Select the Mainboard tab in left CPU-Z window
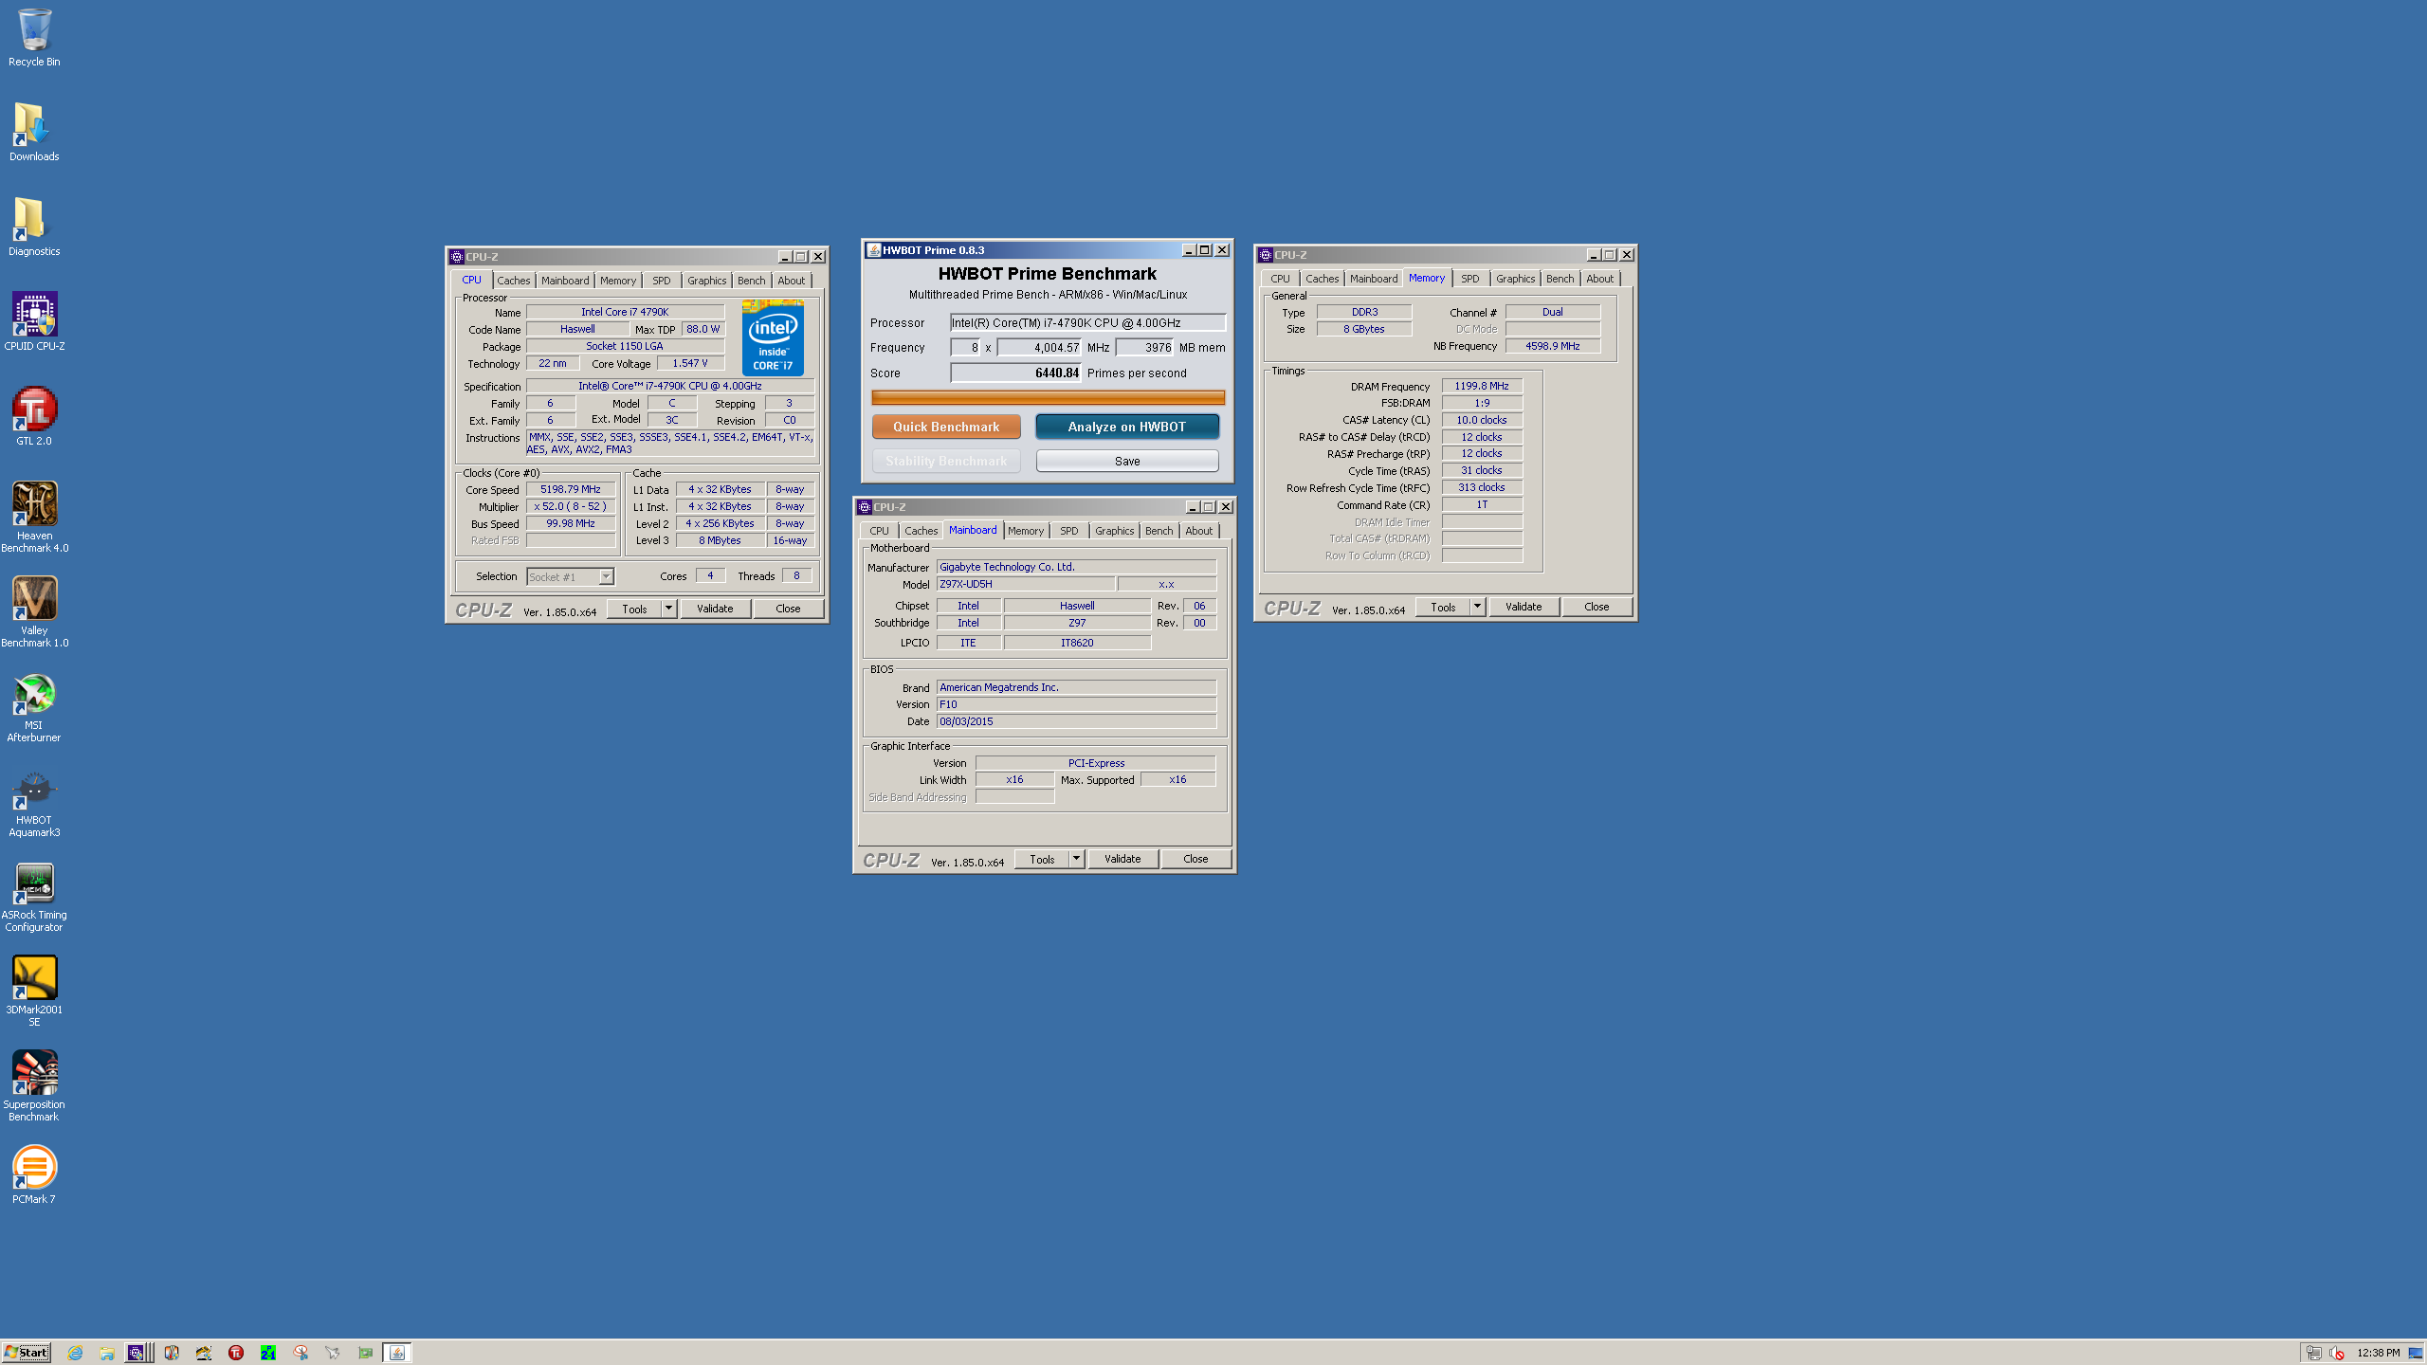The width and height of the screenshot is (2427, 1365). pyautogui.click(x=566, y=281)
